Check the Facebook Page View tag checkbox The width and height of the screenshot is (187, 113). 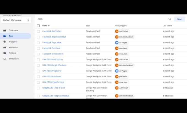(38, 43)
